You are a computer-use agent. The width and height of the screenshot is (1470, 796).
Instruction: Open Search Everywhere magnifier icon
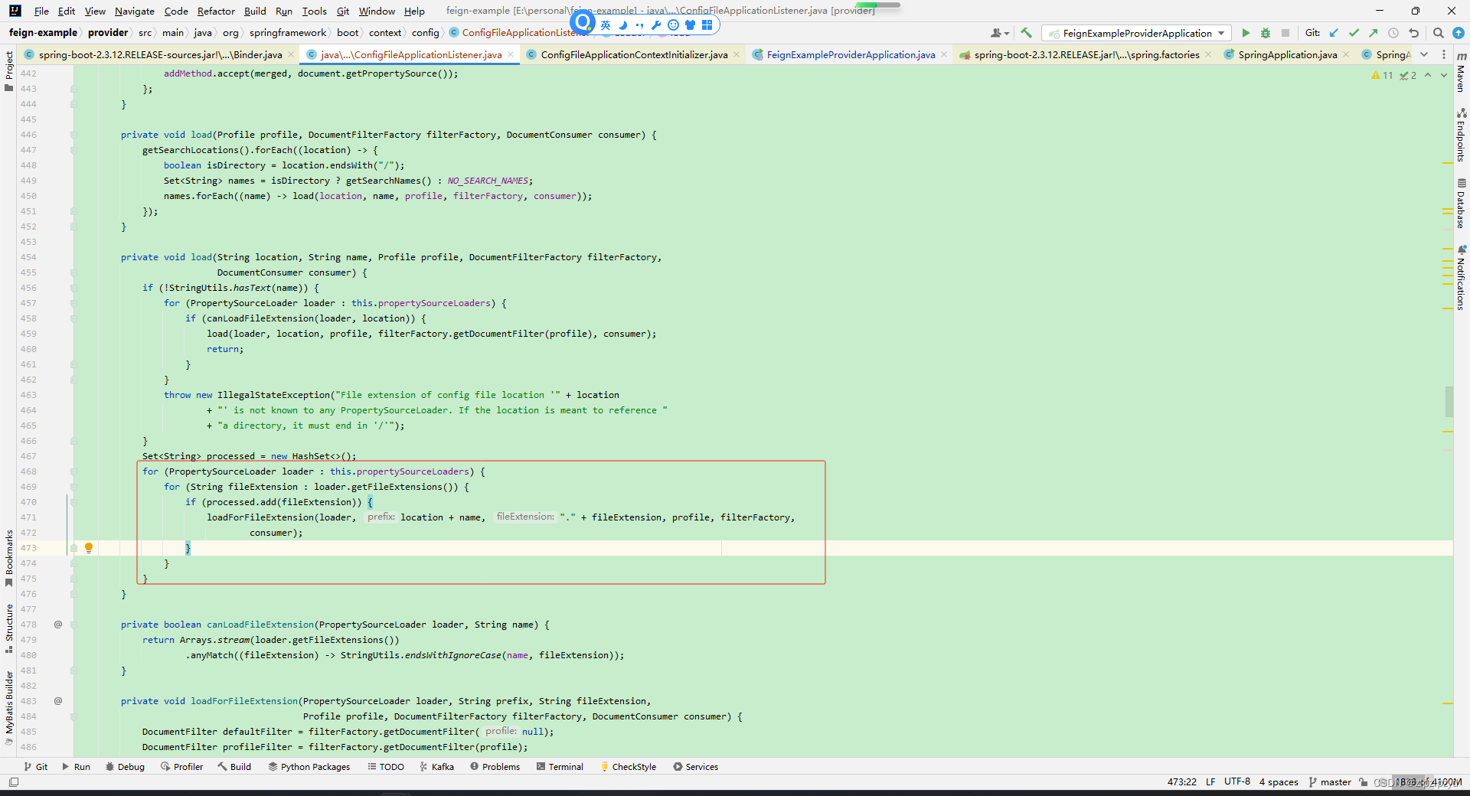pyautogui.click(x=1439, y=33)
